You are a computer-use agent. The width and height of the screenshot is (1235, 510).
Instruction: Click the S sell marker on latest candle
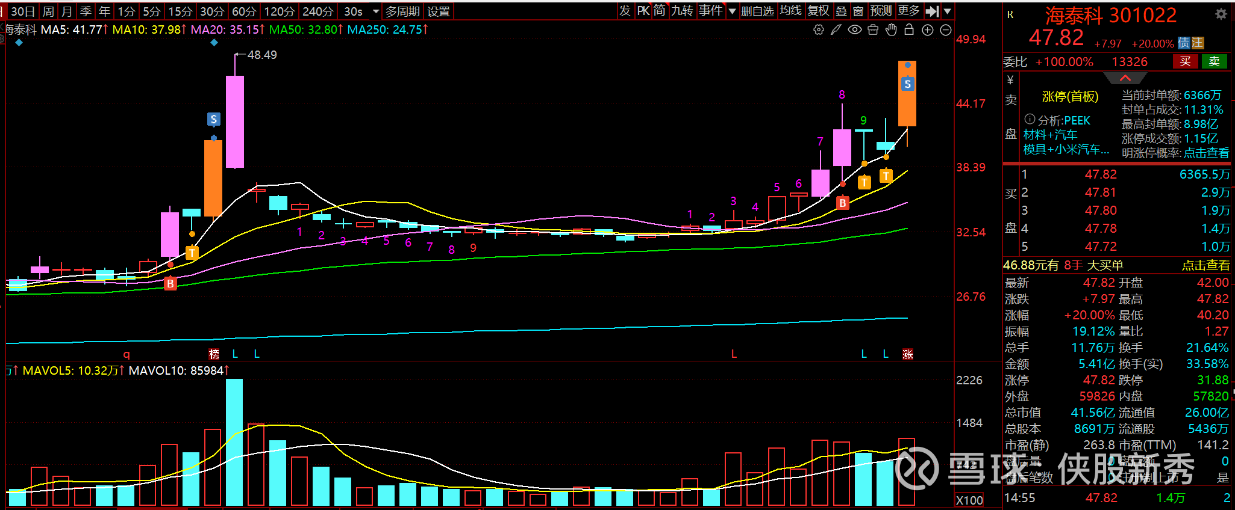(x=907, y=84)
